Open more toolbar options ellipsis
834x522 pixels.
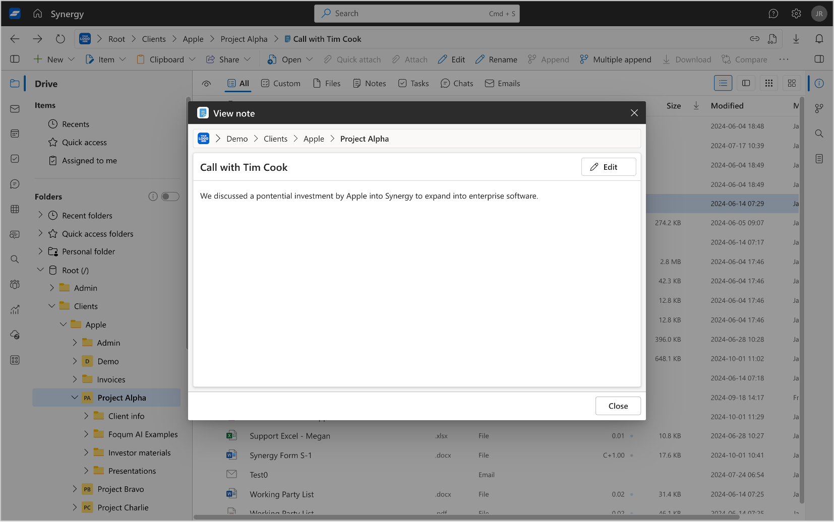pyautogui.click(x=784, y=59)
